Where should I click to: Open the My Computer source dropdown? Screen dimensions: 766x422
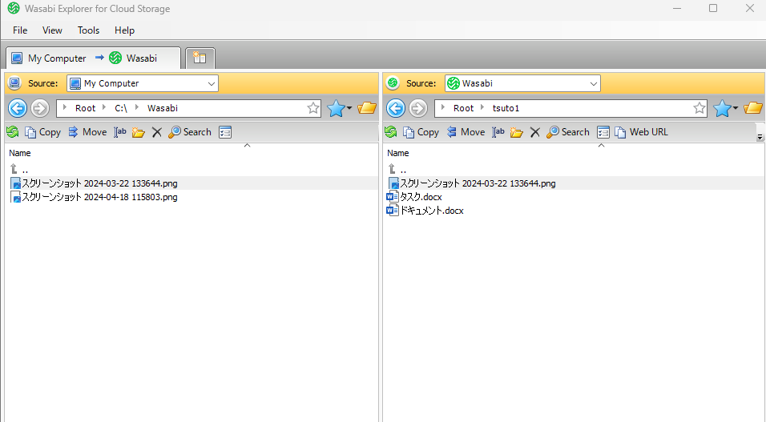[211, 83]
